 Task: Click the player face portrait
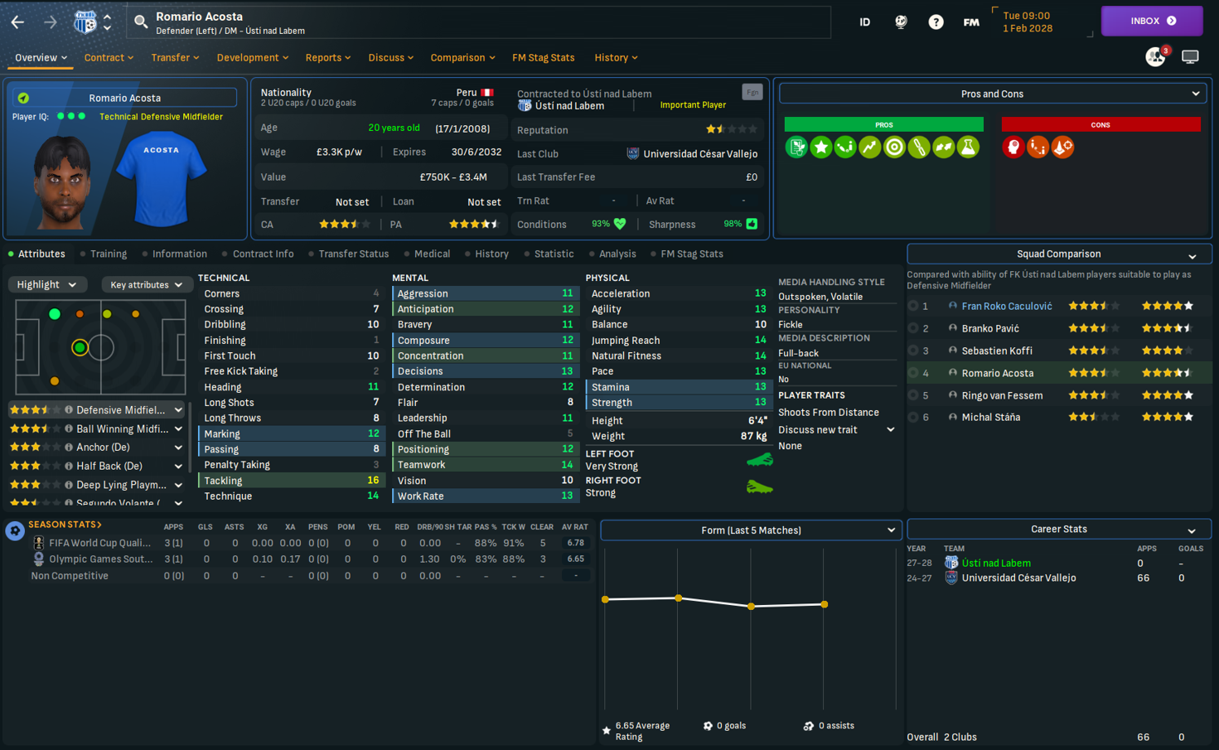tap(62, 182)
